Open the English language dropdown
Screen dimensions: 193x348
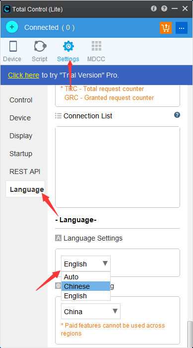pos(86,263)
